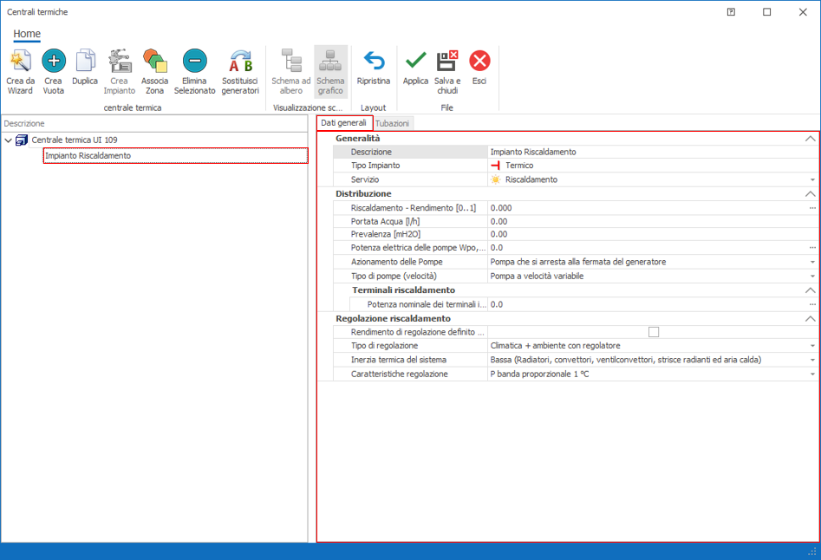Switch to the Tubazioni tab
Viewport: 821px width, 560px height.
click(x=392, y=123)
